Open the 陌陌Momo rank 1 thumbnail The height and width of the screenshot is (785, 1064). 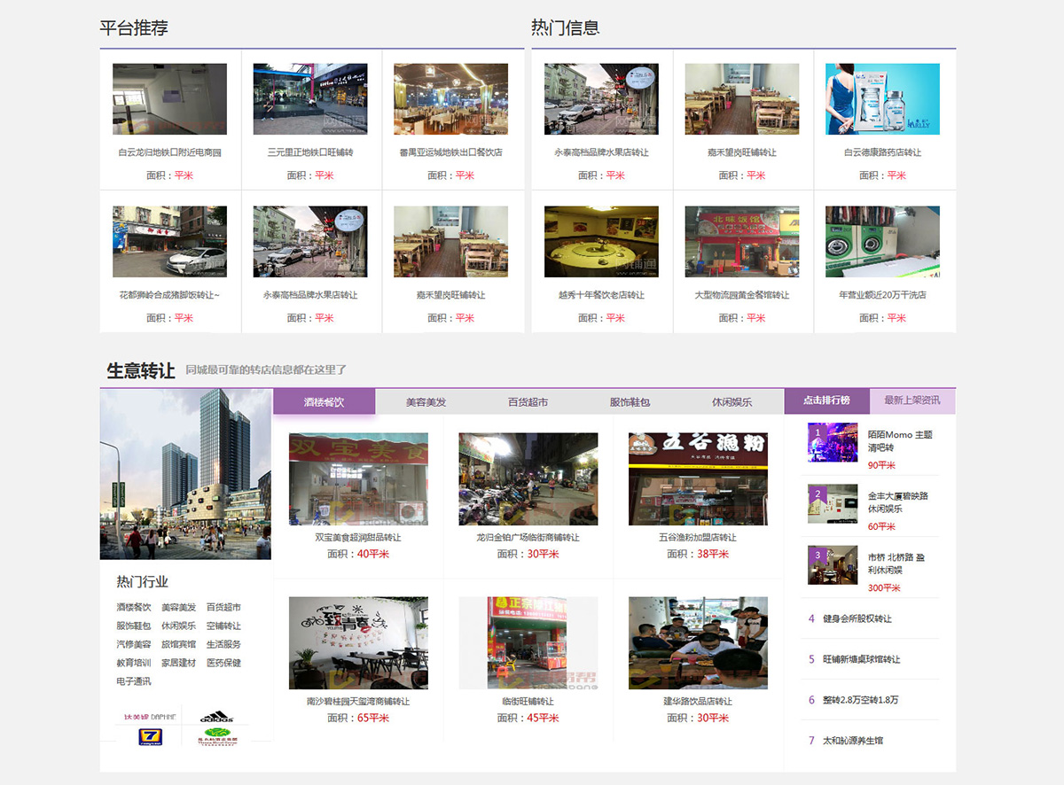click(832, 443)
